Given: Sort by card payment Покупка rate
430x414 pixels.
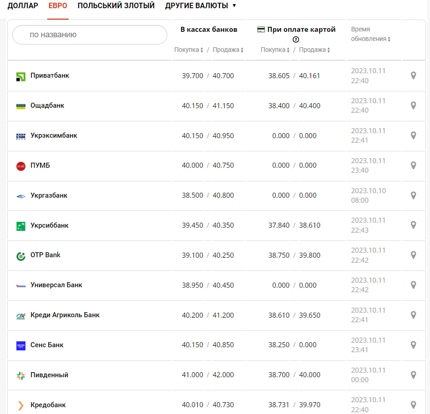Looking at the screenshot, I should (x=275, y=50).
